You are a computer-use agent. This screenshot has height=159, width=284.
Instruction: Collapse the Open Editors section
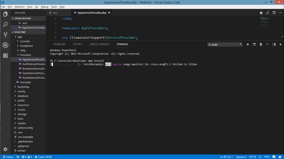[x=28, y=19]
